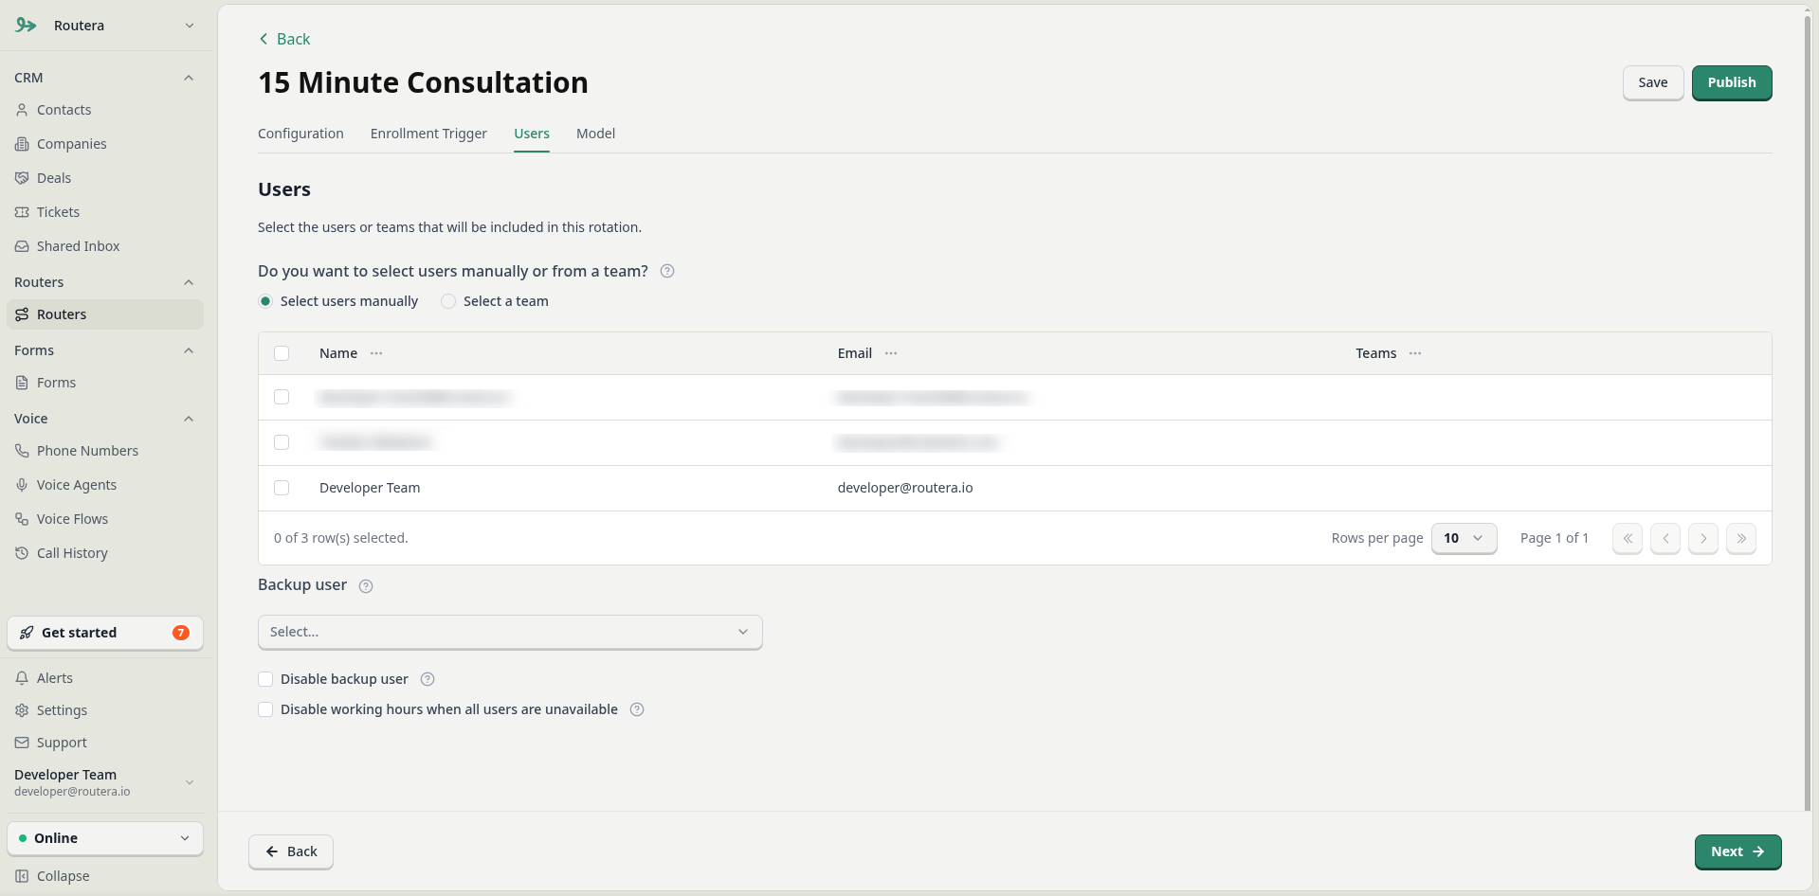Viewport: 1819px width, 896px height.
Task: Click help icon next to manual or team question
Action: click(667, 271)
